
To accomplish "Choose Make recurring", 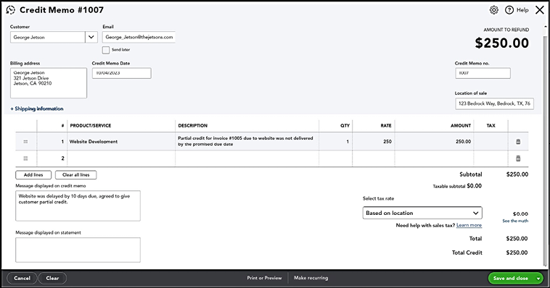I will tap(311, 278).
